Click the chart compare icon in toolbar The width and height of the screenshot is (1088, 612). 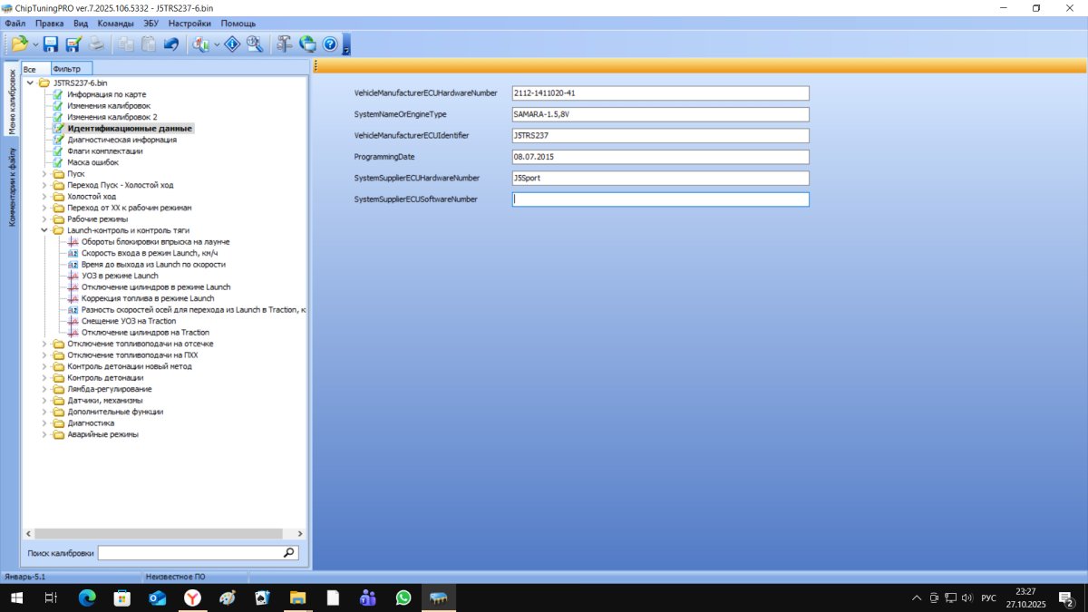[201, 44]
